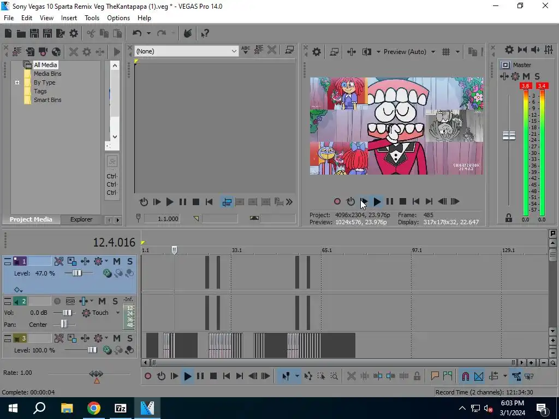The height and width of the screenshot is (419, 559).
Task: Open Master Bus audio properties gear
Action: coord(509,50)
